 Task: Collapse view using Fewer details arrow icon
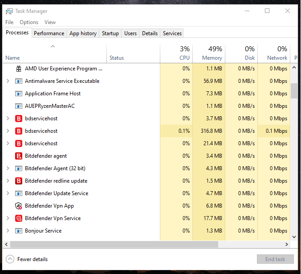click(10, 259)
